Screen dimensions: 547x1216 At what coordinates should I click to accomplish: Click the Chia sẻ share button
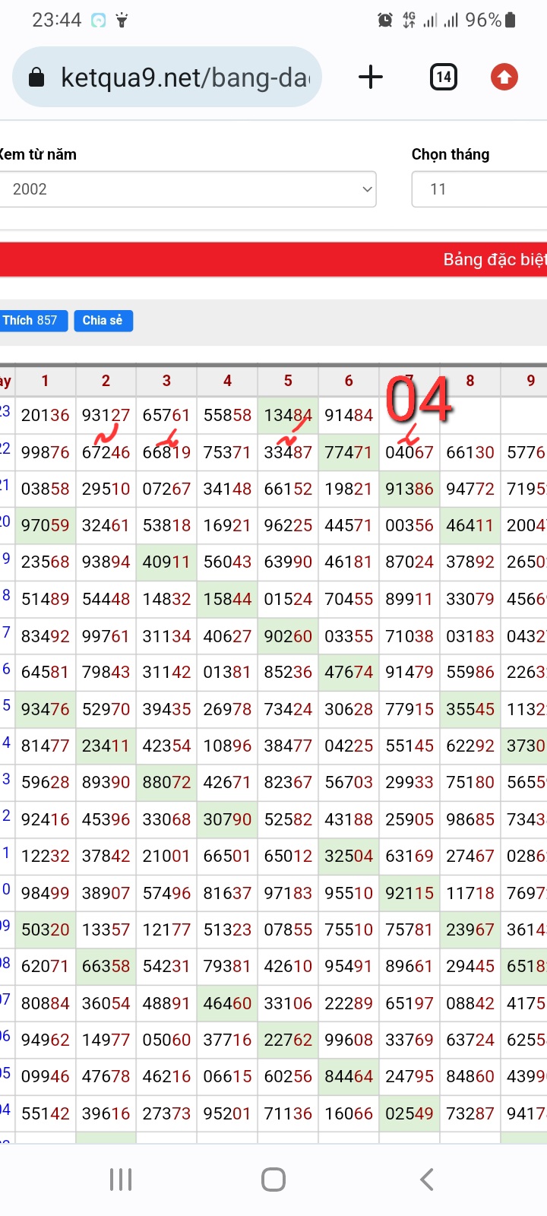tap(103, 321)
